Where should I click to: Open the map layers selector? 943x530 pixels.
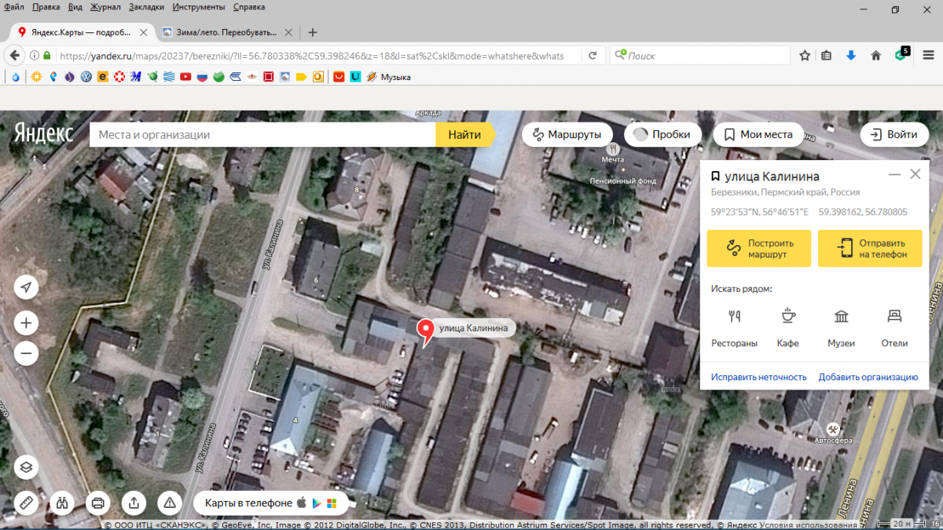[x=26, y=467]
